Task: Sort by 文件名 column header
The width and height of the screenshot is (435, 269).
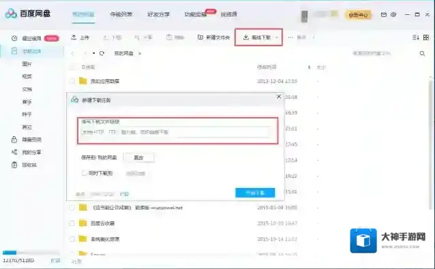Action: coord(88,67)
